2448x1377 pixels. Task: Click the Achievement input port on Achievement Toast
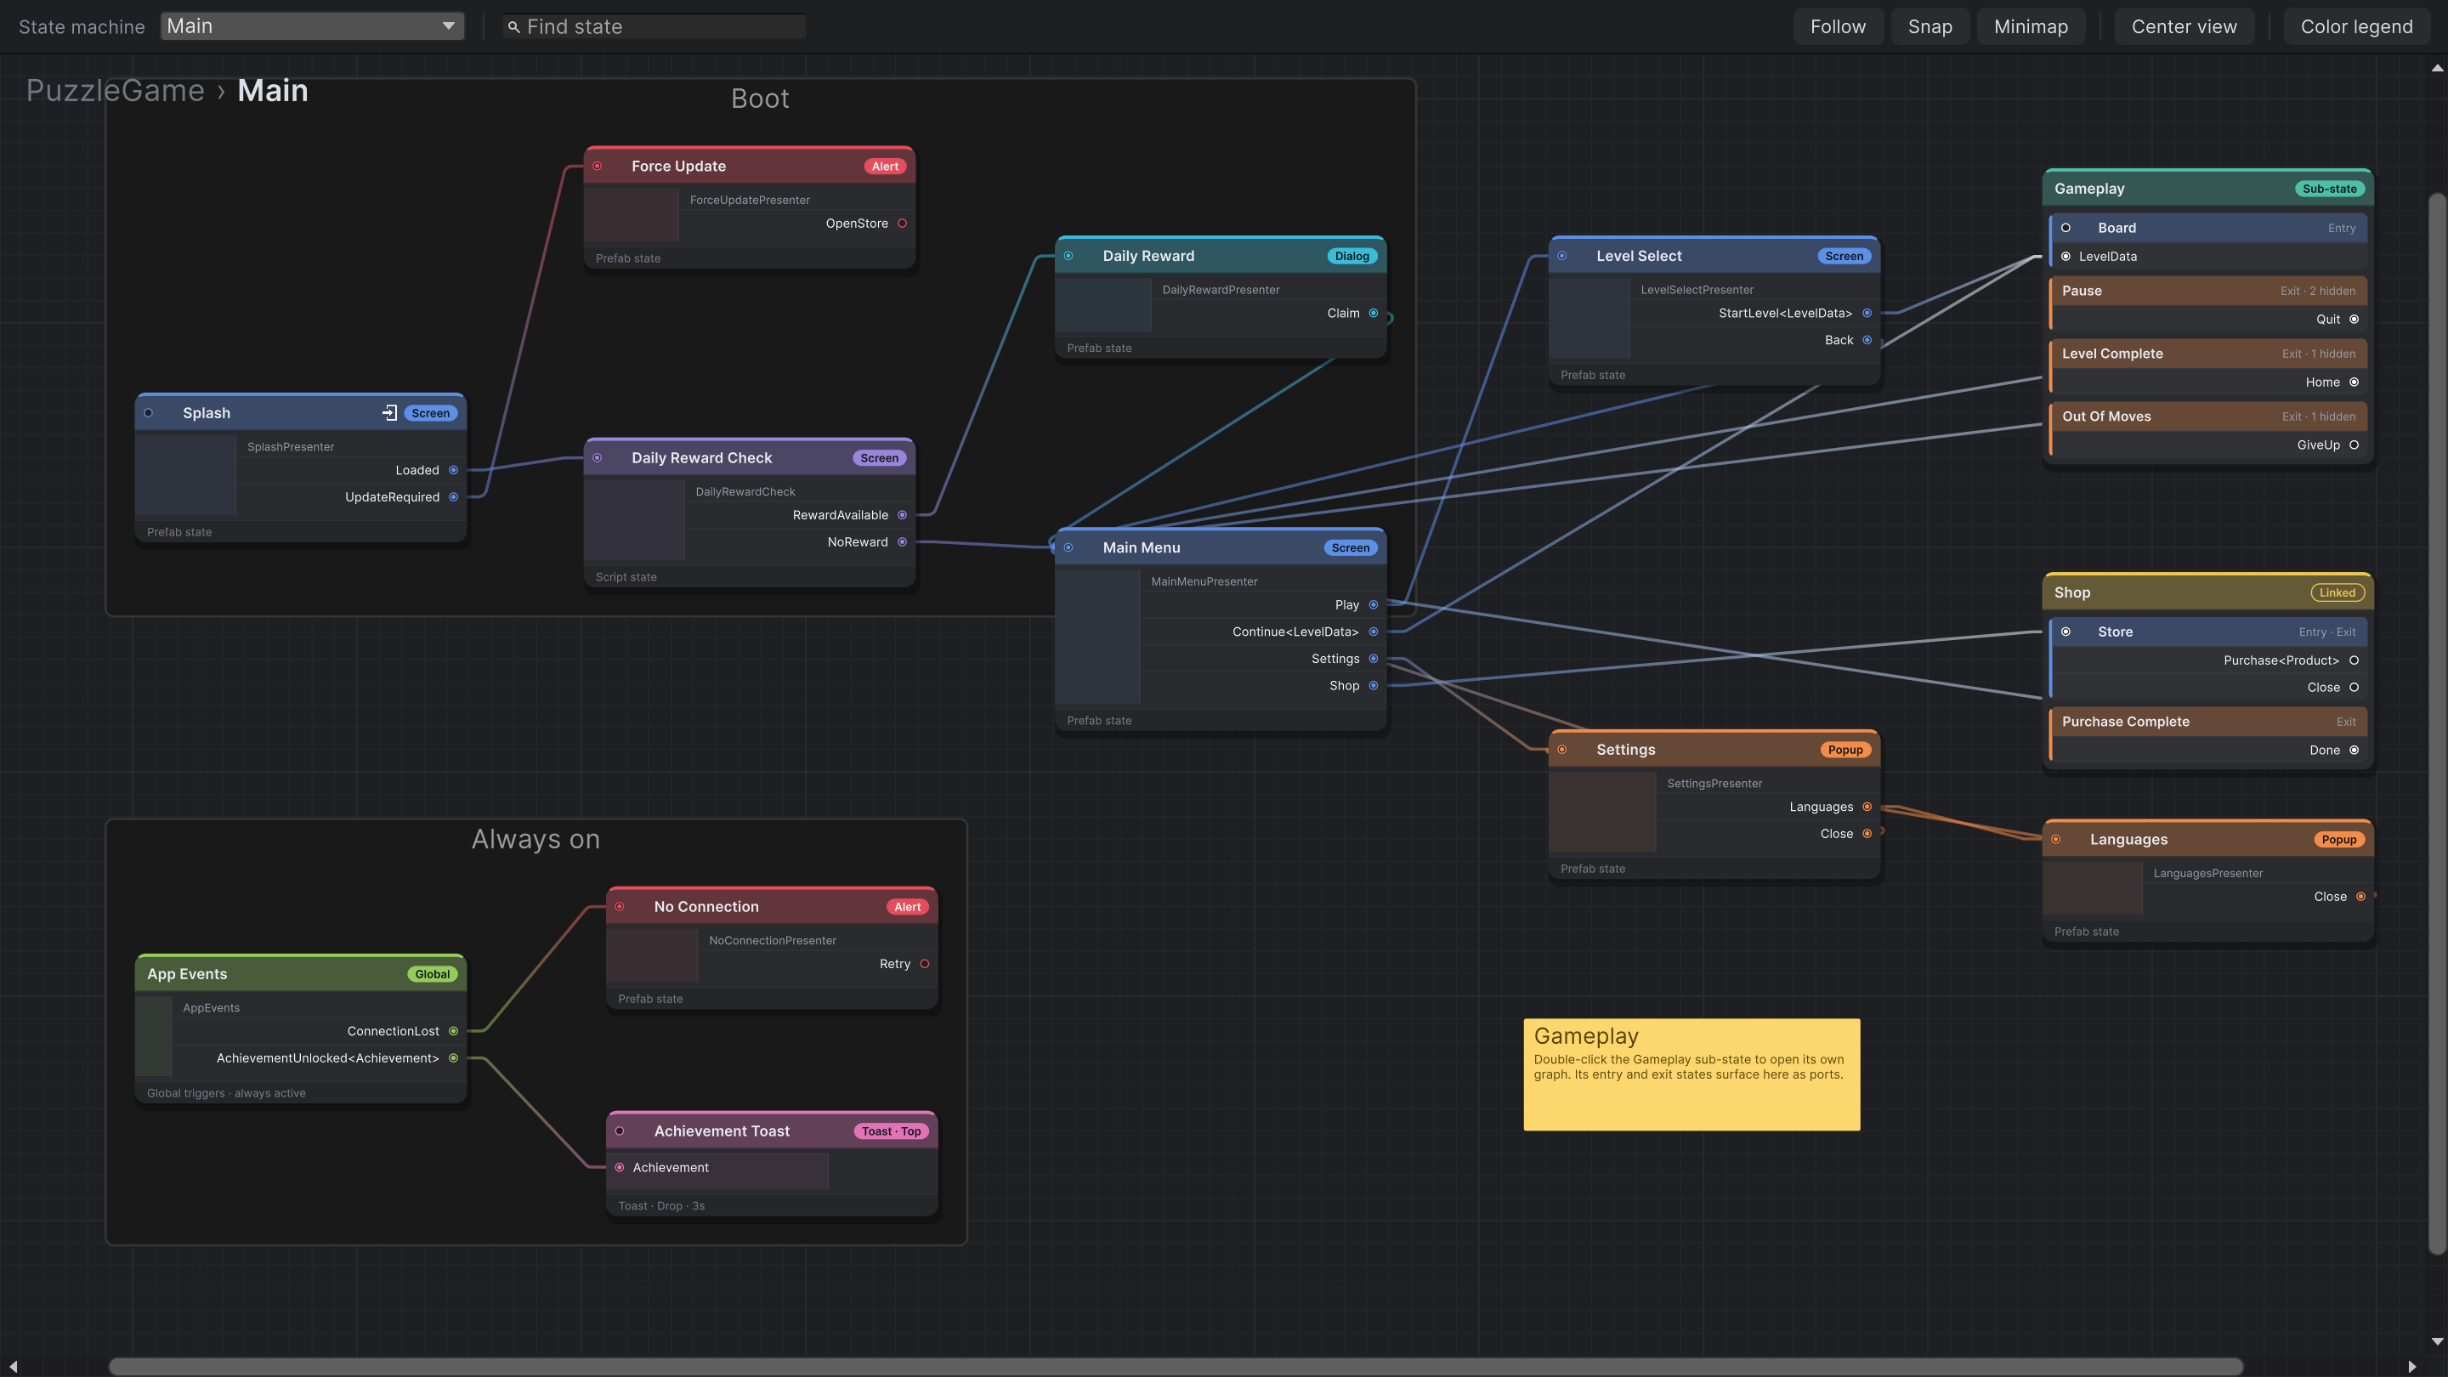point(620,1167)
